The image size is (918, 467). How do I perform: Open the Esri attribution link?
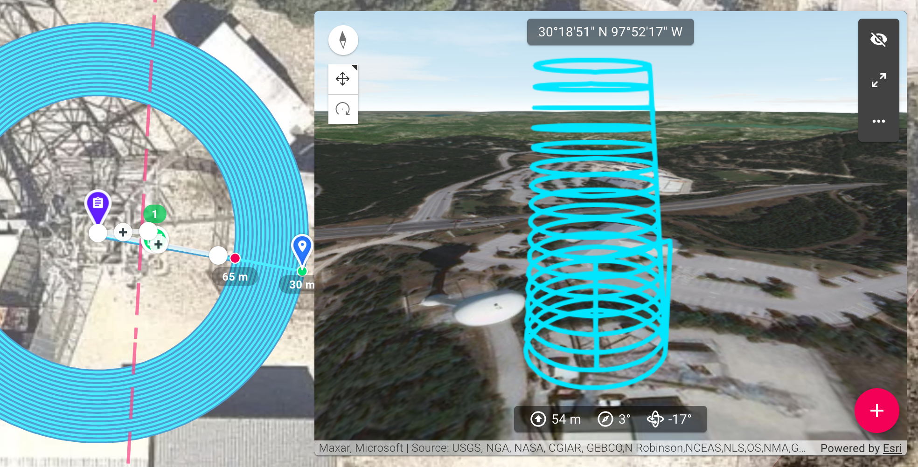892,448
